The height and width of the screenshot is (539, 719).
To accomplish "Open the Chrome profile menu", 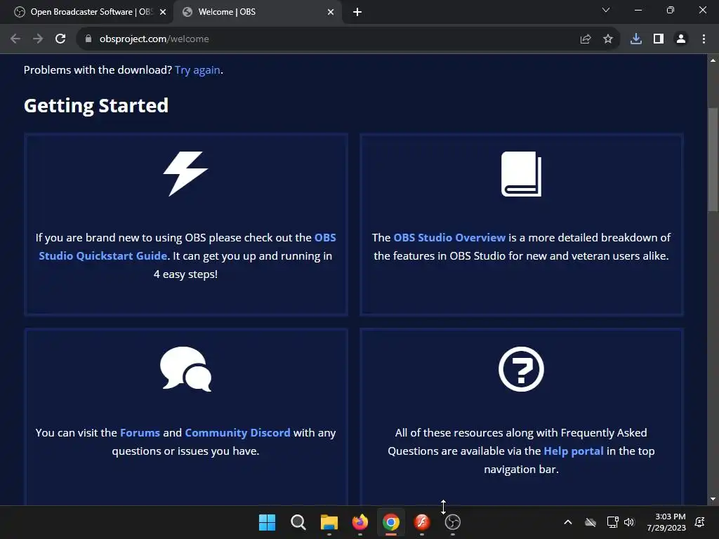I will point(681,39).
